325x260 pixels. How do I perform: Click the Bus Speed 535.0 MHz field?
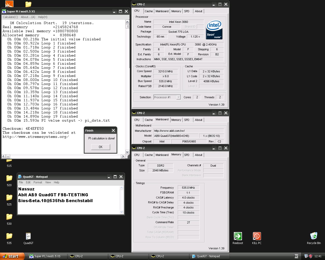click(x=166, y=81)
